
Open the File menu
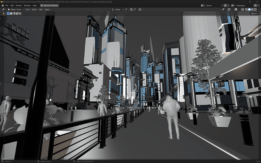click(x=7, y=6)
